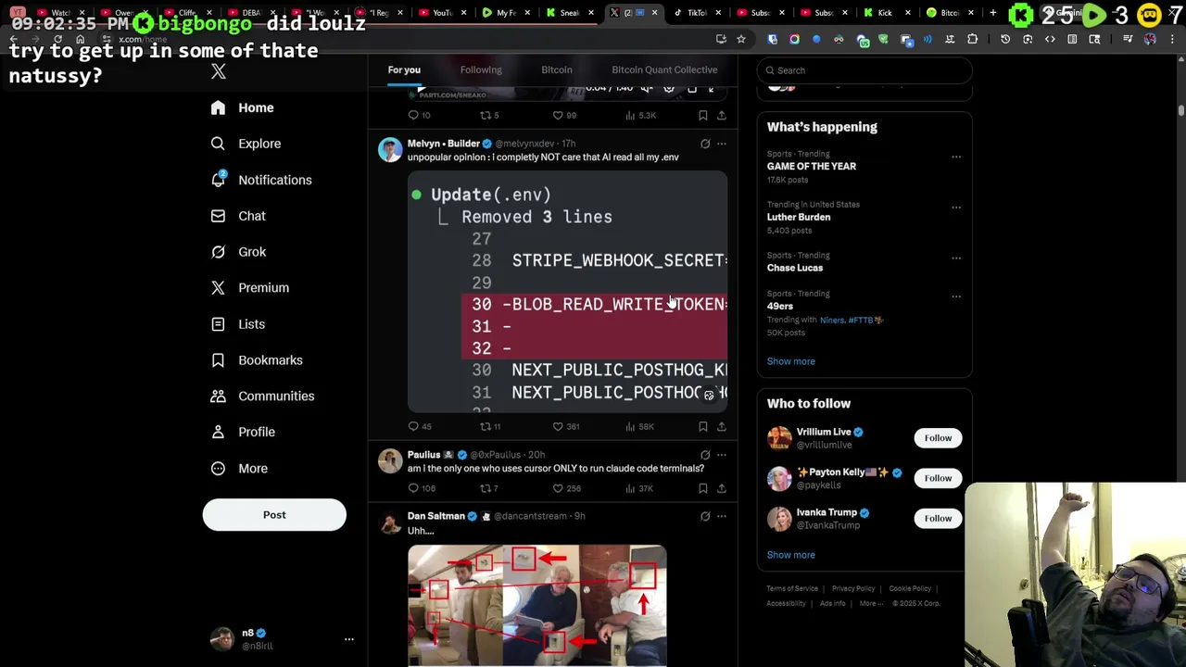The width and height of the screenshot is (1186, 667).
Task: Open options for Chase Lucas trend
Action: 956,258
